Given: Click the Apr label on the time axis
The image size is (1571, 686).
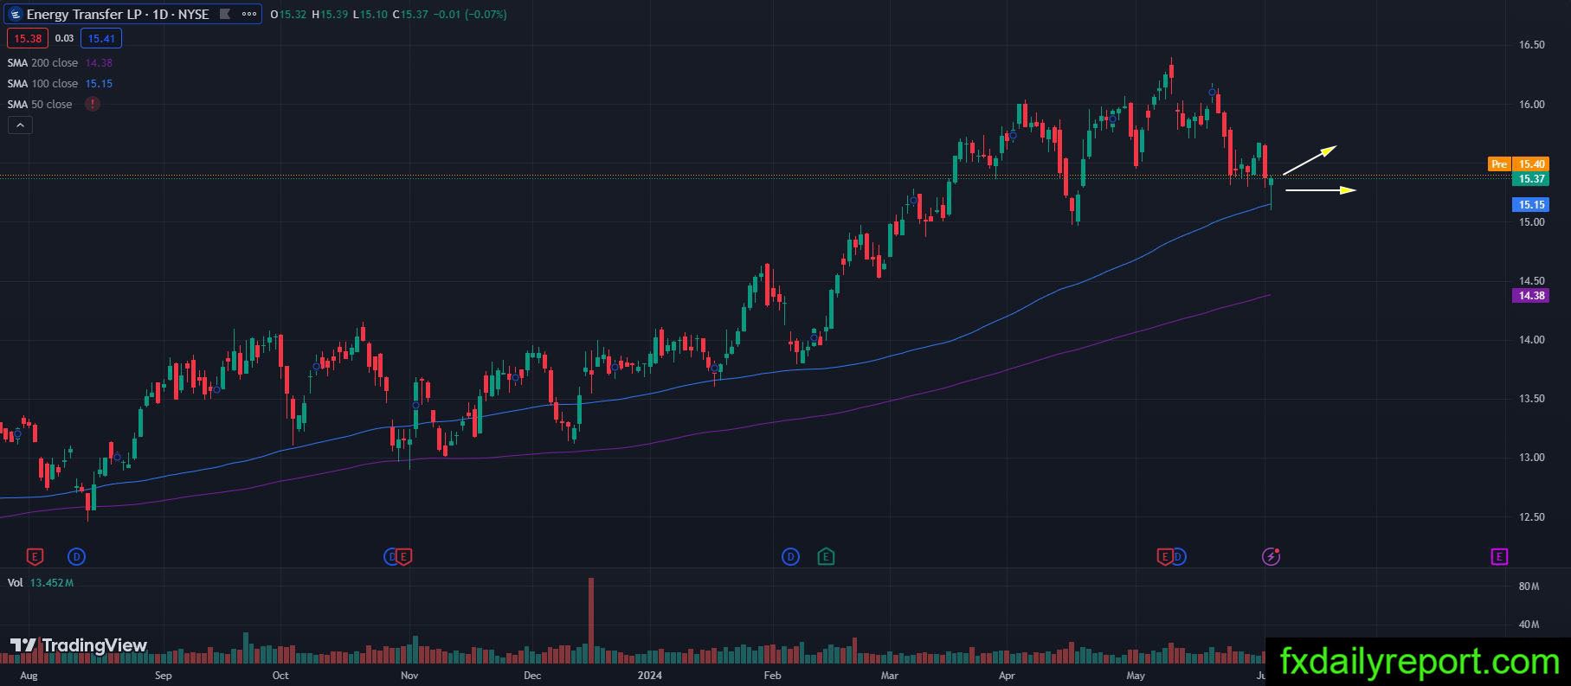Looking at the screenshot, I should 1007,676.
